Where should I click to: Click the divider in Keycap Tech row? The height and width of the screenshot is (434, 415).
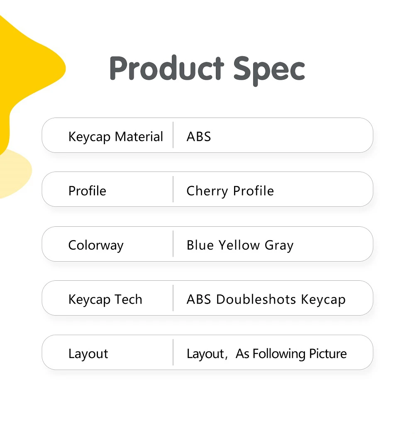tap(173, 298)
